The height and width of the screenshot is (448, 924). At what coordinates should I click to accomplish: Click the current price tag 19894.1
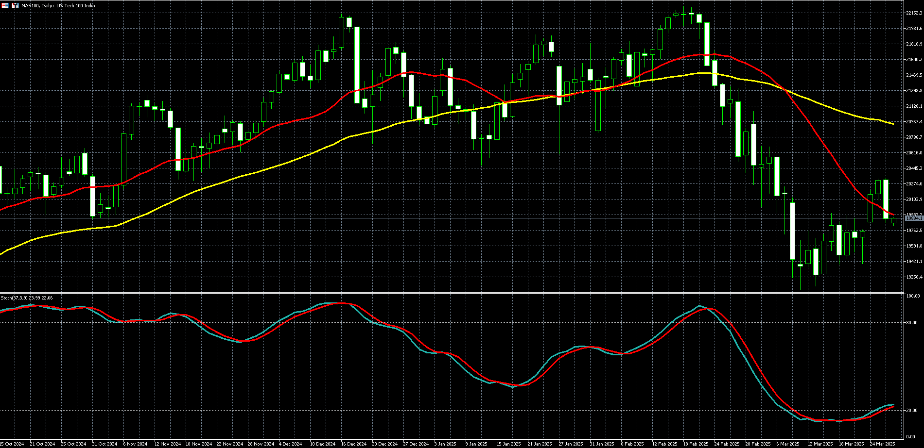tap(914, 218)
